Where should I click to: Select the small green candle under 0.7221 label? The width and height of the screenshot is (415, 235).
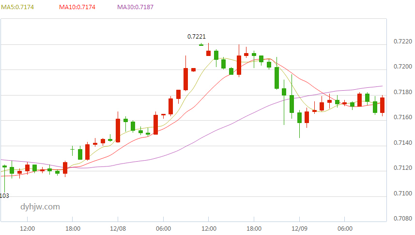click(x=201, y=45)
